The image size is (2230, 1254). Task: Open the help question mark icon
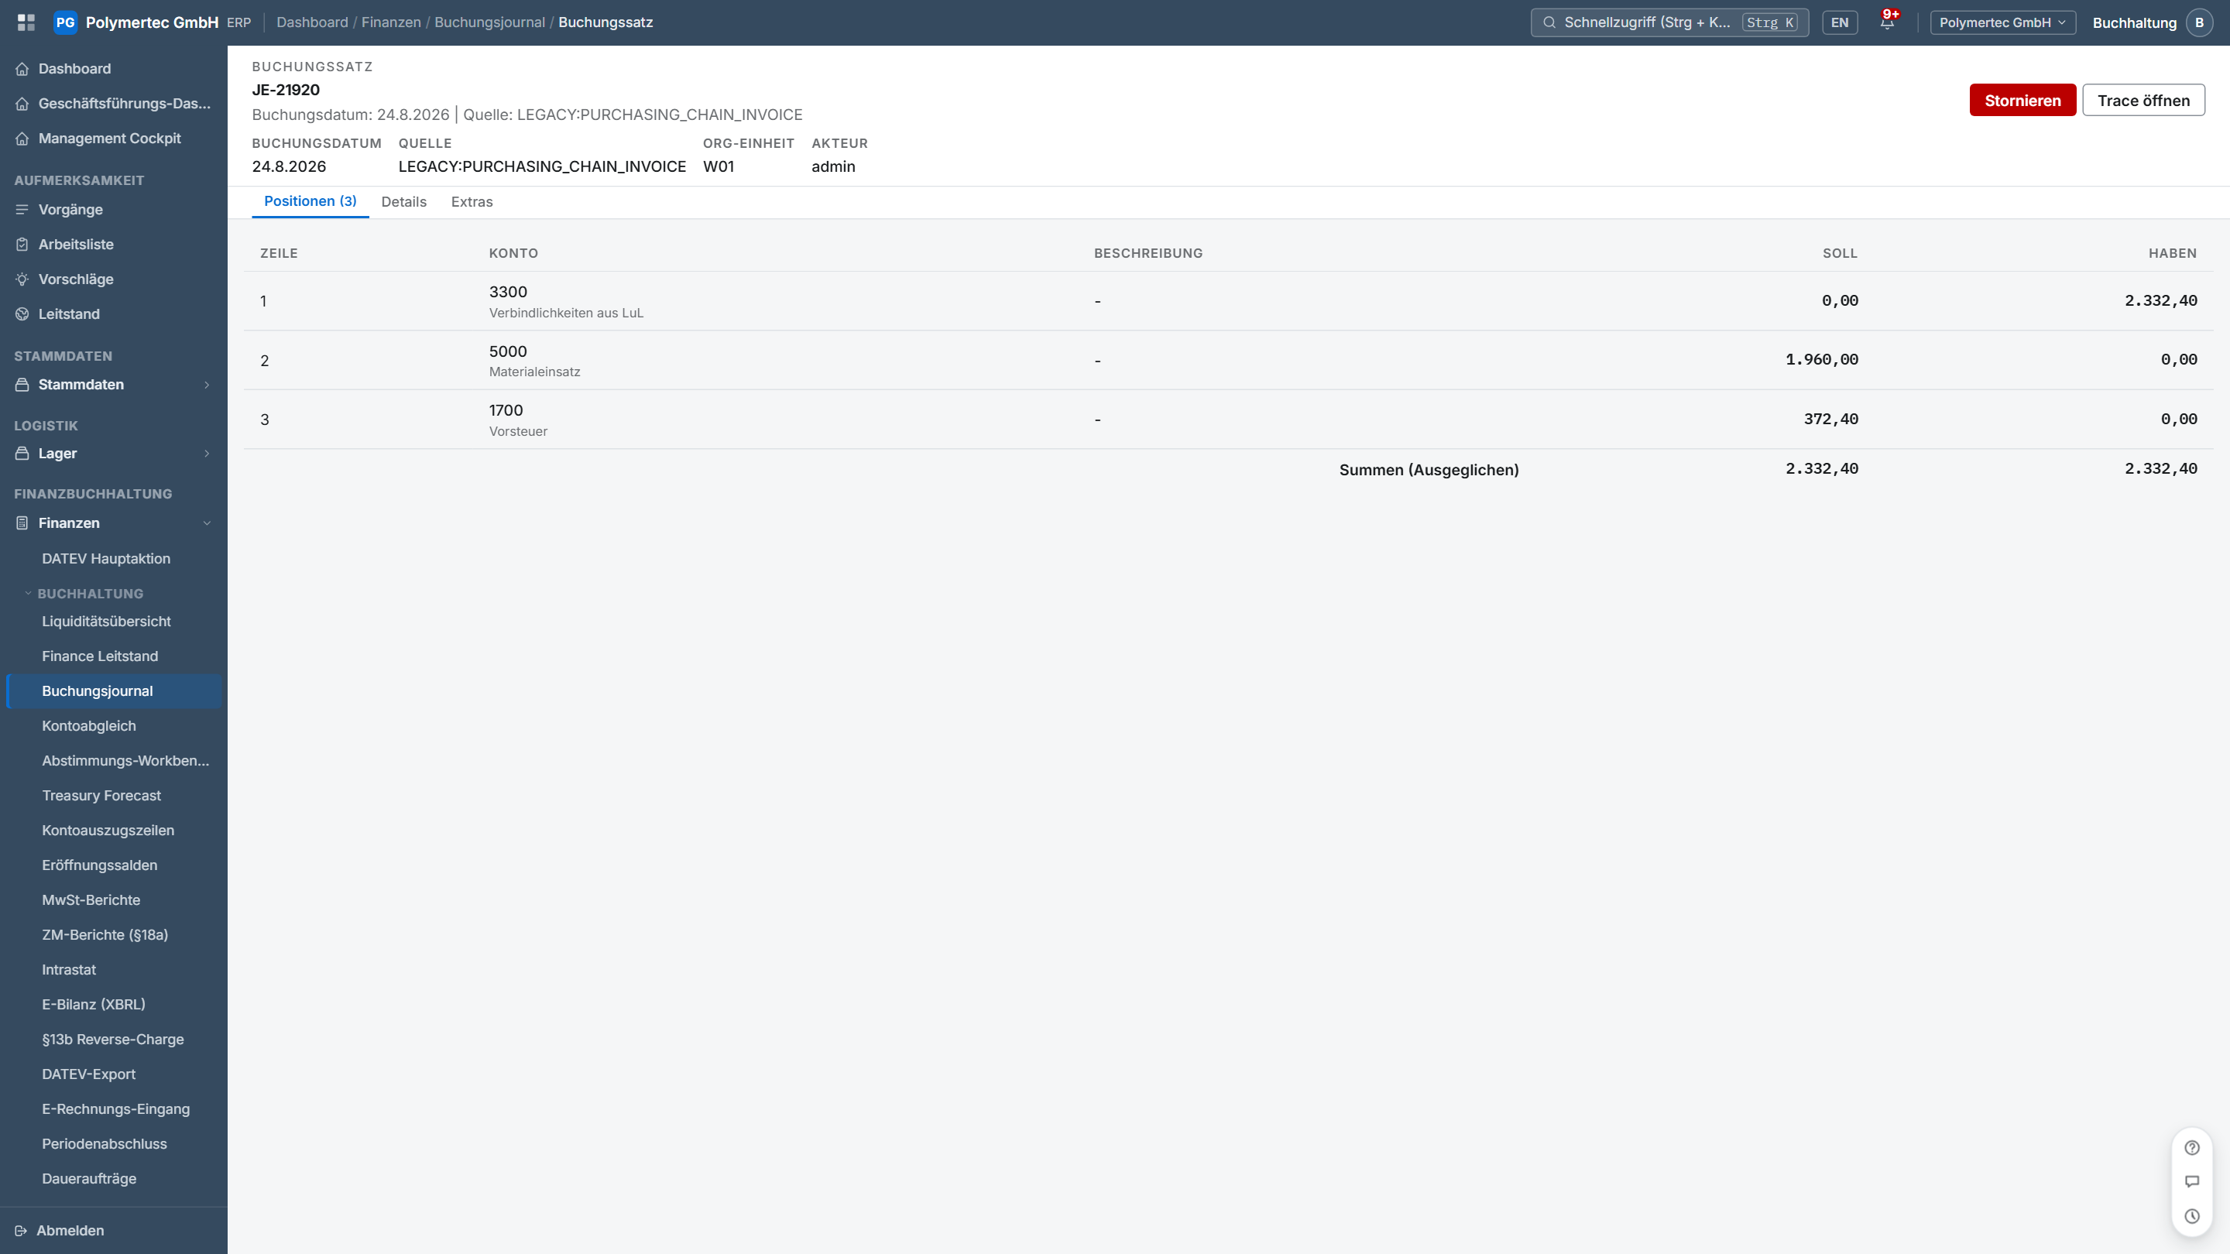tap(2192, 1147)
